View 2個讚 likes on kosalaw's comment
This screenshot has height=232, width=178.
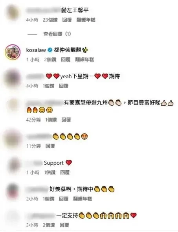click(50, 60)
